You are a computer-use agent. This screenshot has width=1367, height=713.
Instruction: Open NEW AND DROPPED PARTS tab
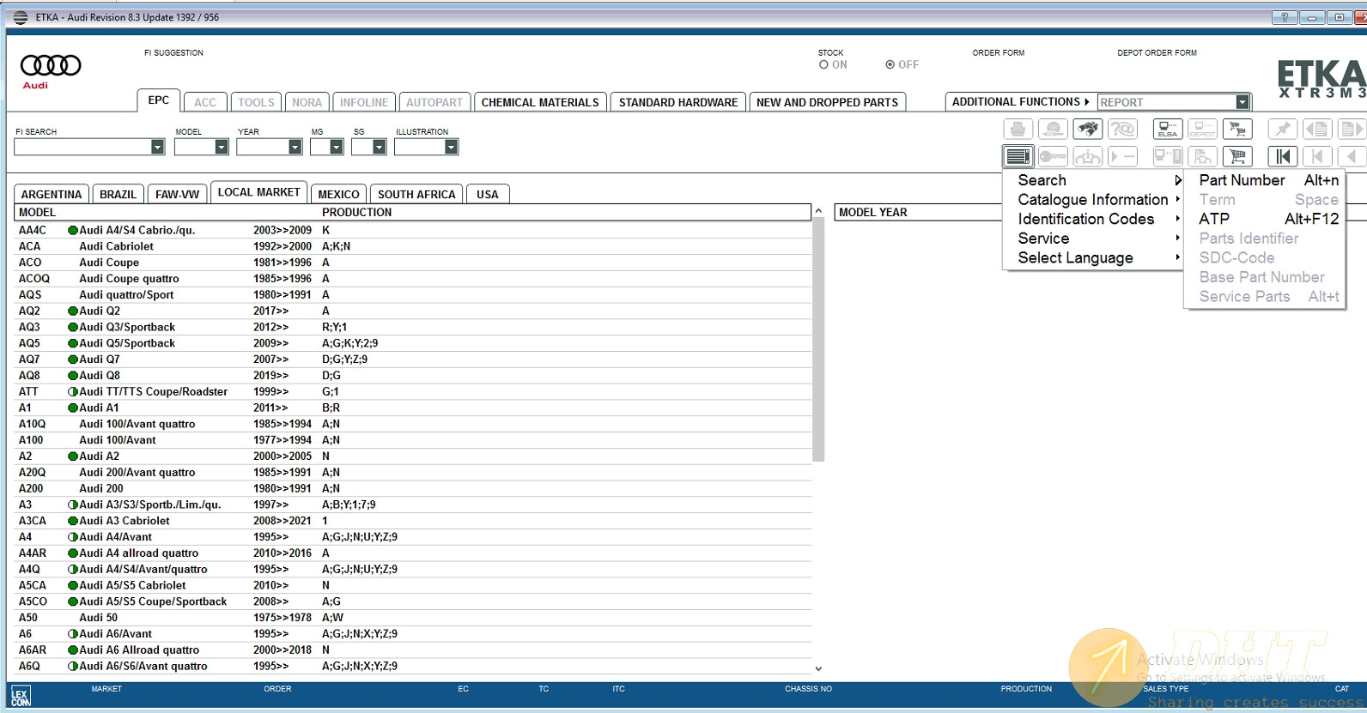point(828,102)
